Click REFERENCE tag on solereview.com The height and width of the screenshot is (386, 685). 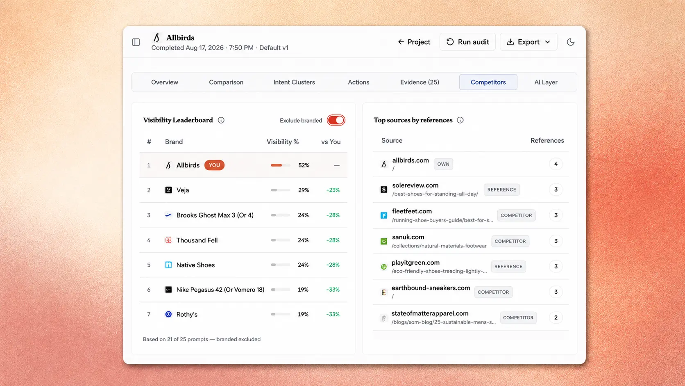(x=501, y=190)
